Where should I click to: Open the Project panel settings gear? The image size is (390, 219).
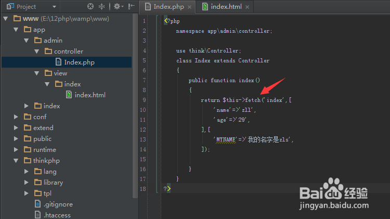(x=119, y=6)
